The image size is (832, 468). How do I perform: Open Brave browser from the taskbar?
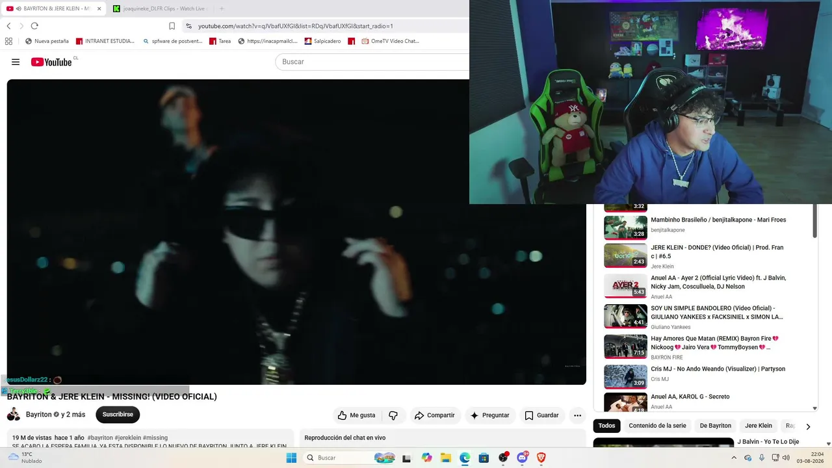(541, 458)
